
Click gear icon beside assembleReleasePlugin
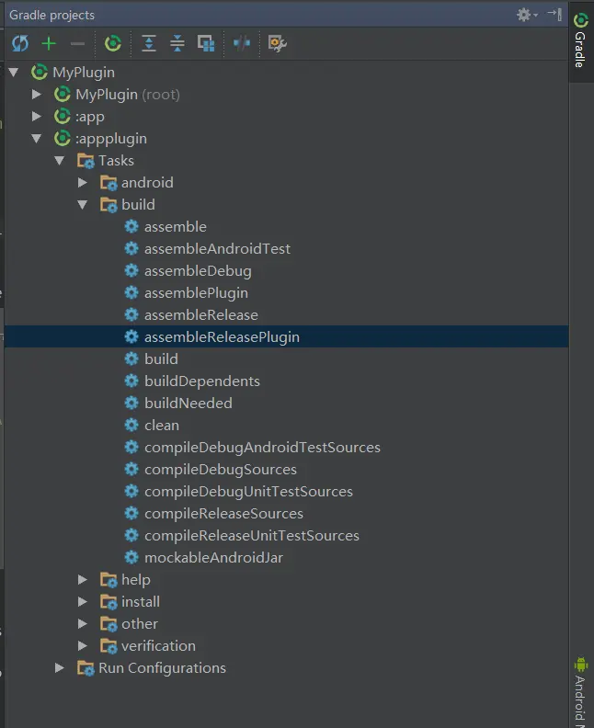point(131,336)
